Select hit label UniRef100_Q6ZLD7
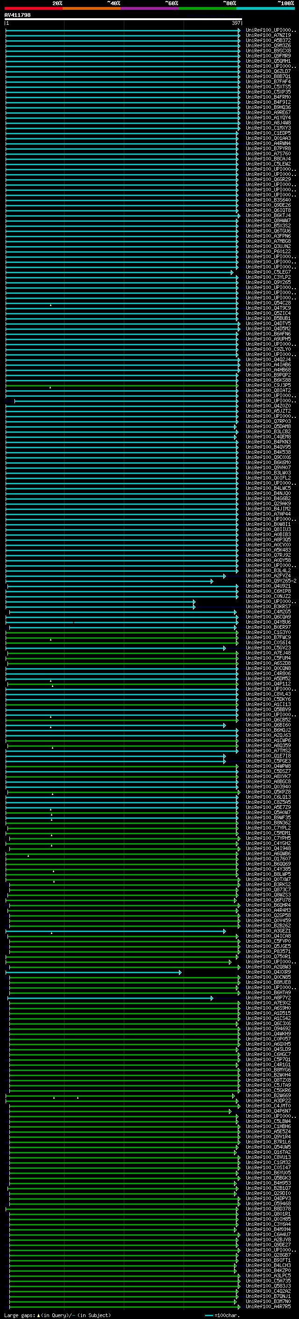 [x=268, y=71]
